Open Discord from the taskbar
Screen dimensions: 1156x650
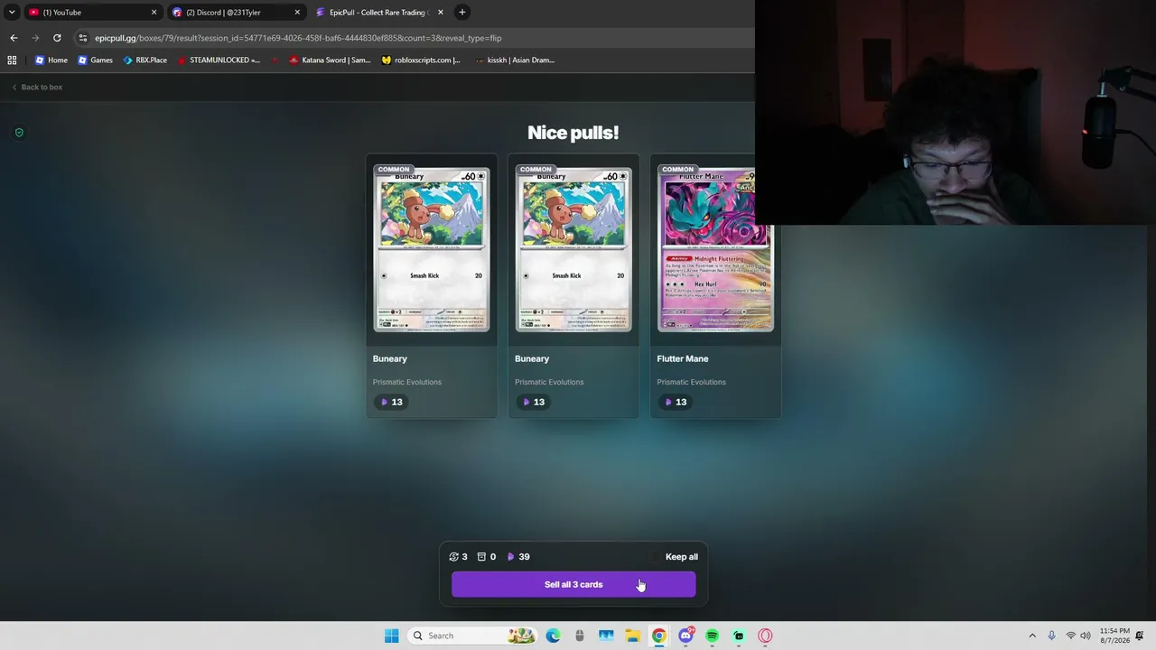click(x=685, y=636)
